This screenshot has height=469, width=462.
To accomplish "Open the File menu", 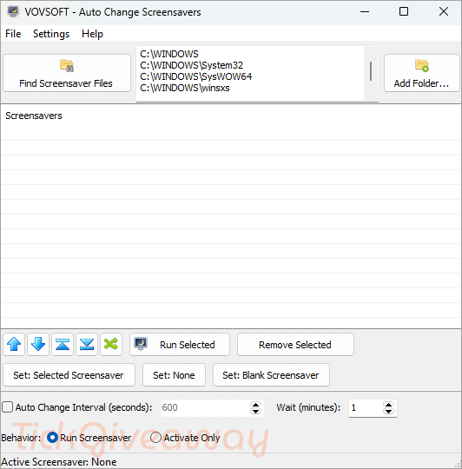I will click(13, 34).
